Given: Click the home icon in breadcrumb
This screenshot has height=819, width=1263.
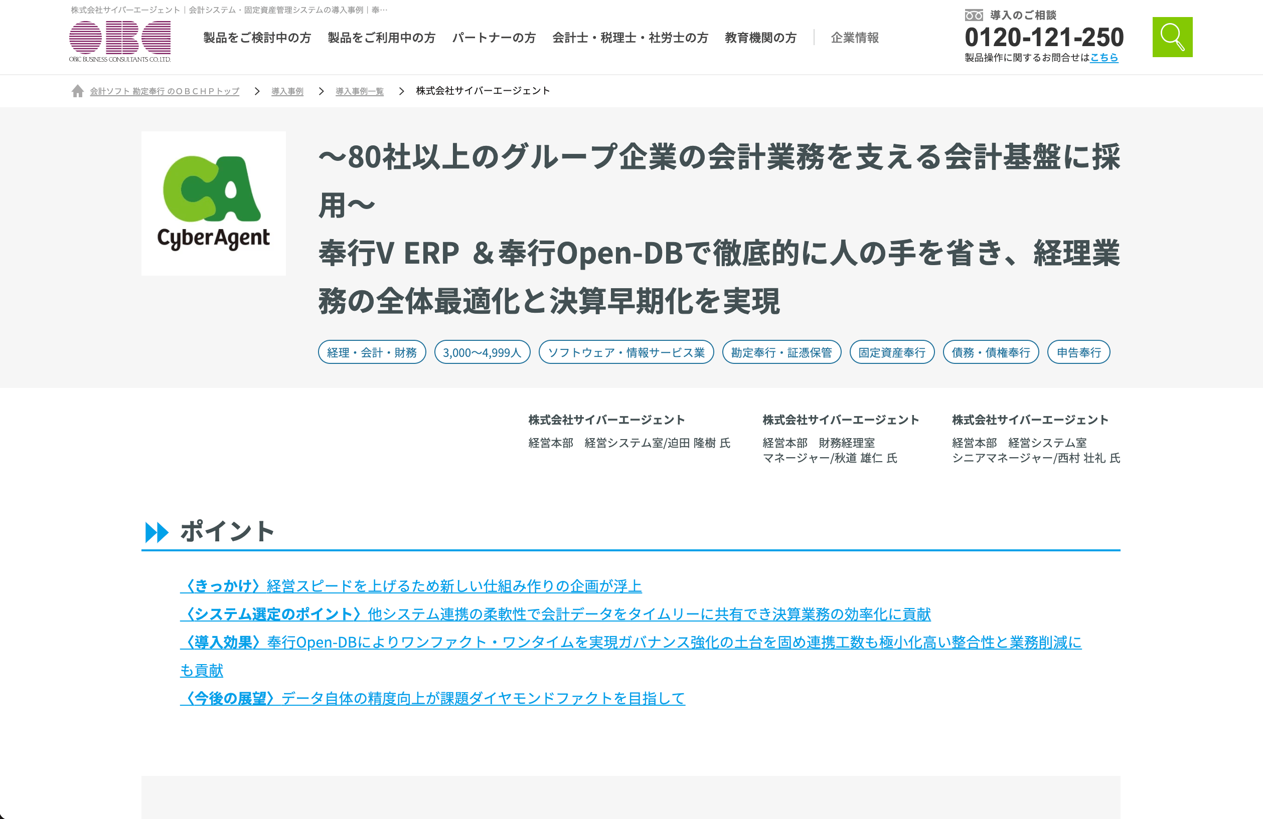Looking at the screenshot, I should [77, 91].
